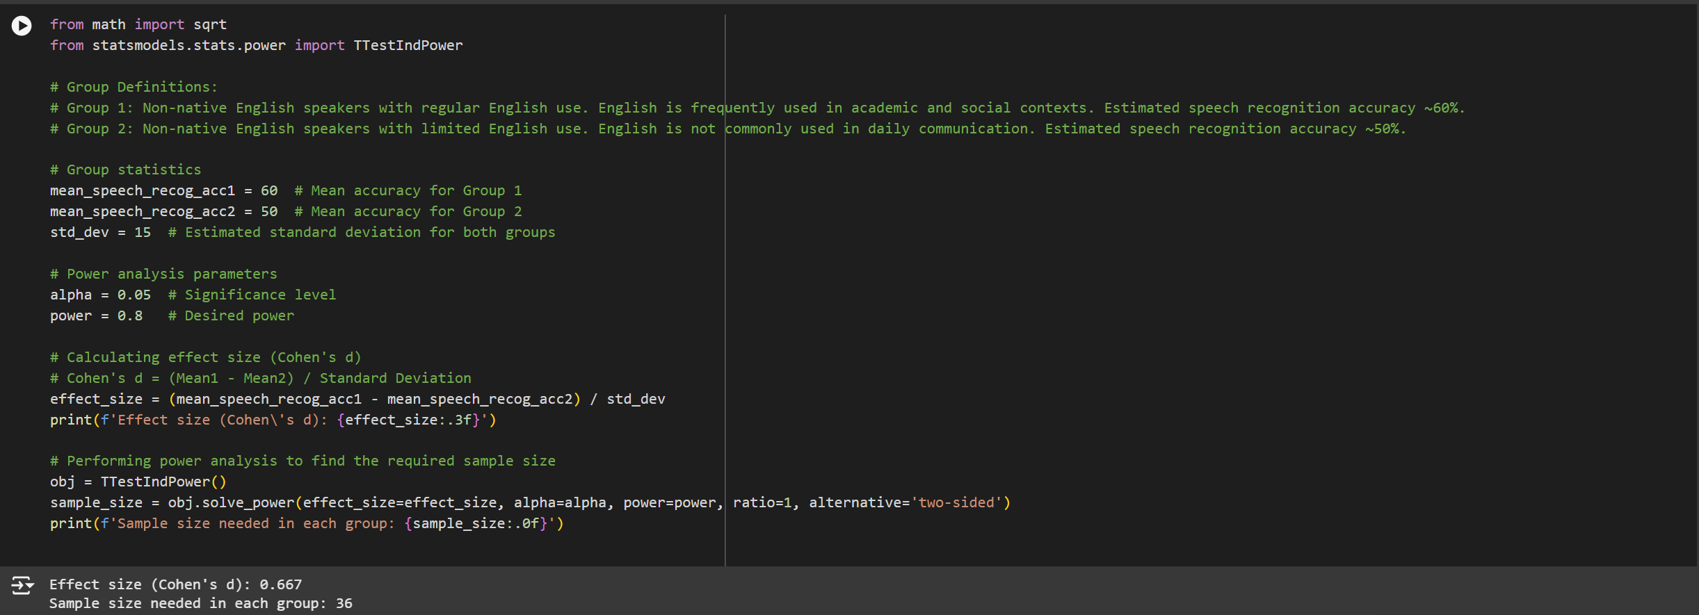The image size is (1699, 615).
Task: Click the power value 0.8
Action: tap(129, 315)
